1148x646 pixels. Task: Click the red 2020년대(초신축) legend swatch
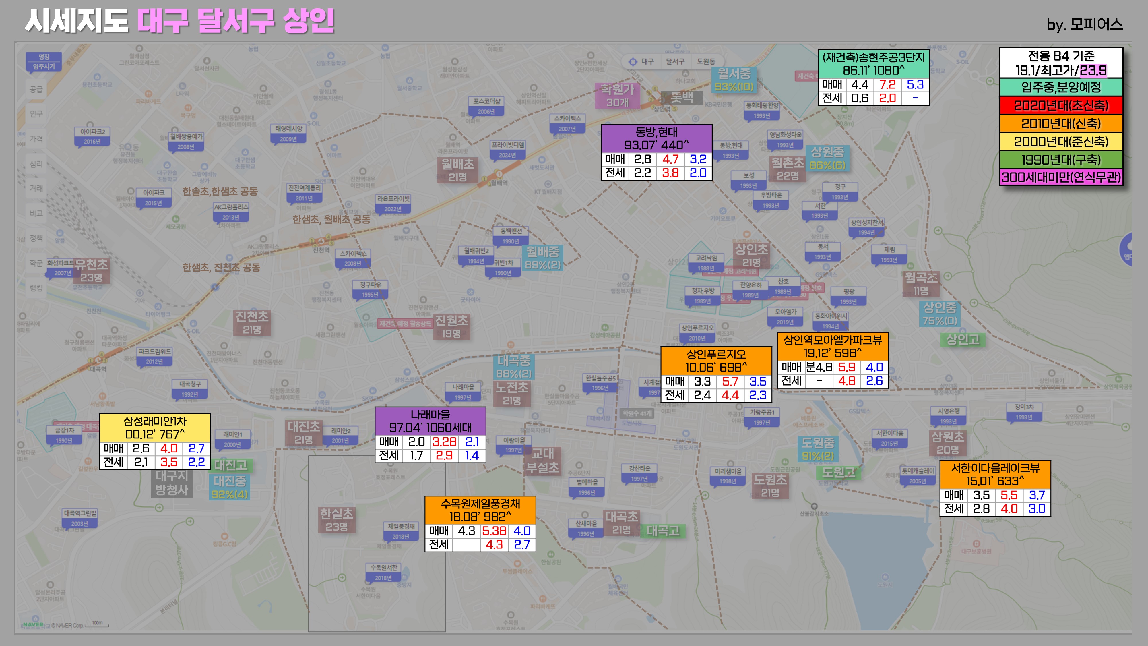click(1061, 106)
